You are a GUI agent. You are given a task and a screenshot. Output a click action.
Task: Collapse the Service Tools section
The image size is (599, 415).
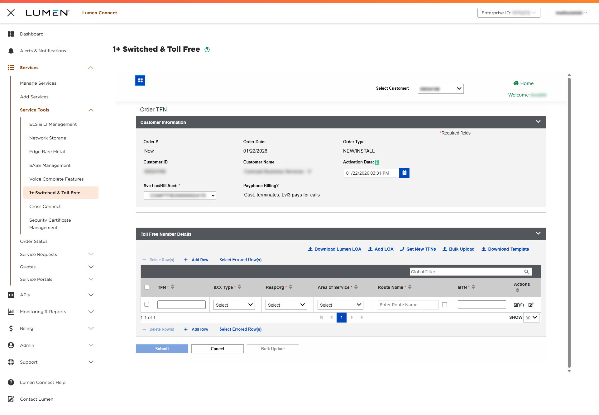[91, 110]
